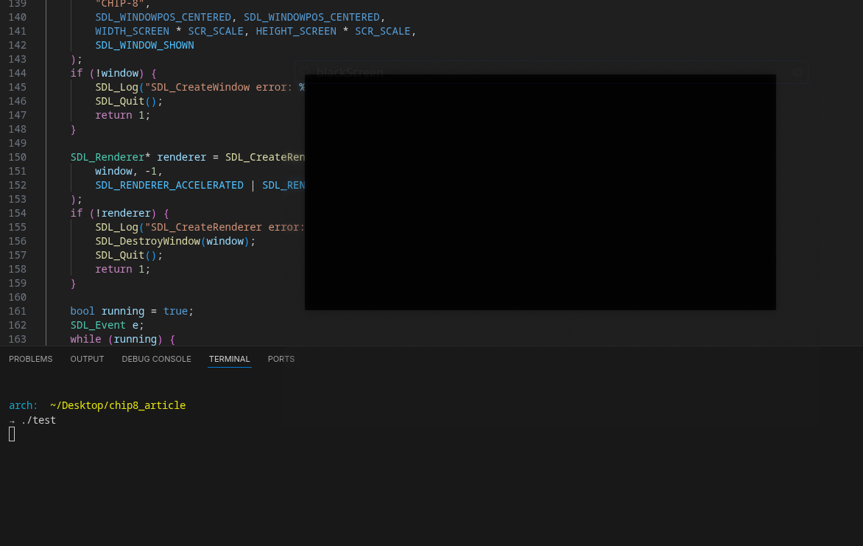
Task: Open the PORTS panel tab
Action: click(x=281, y=359)
